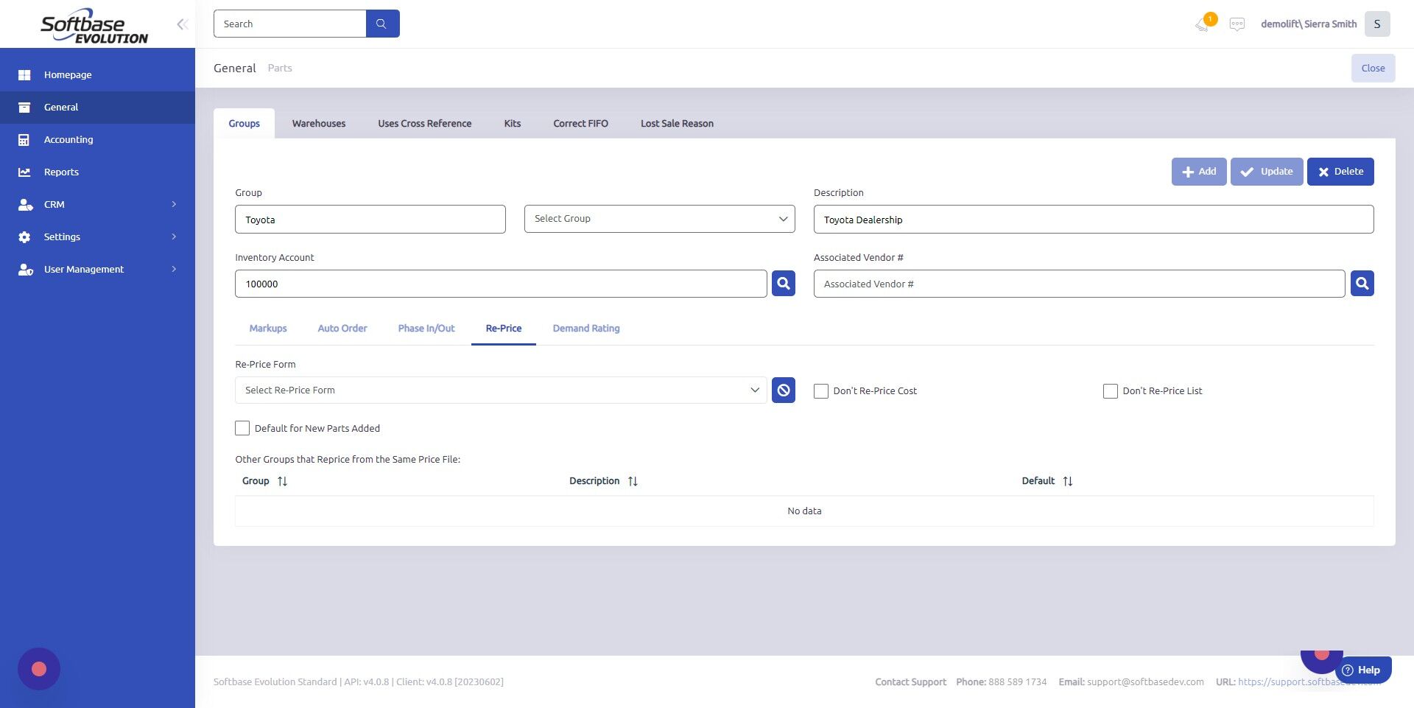The height and width of the screenshot is (708, 1414).
Task: Click the Homepage grid icon
Action: point(24,75)
